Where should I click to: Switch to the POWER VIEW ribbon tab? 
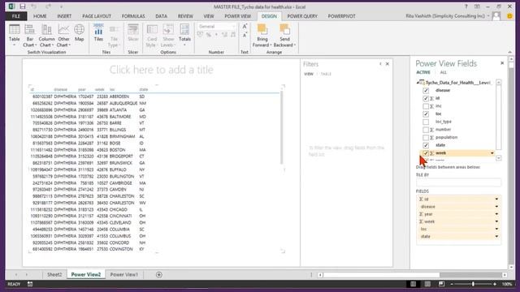coord(238,16)
